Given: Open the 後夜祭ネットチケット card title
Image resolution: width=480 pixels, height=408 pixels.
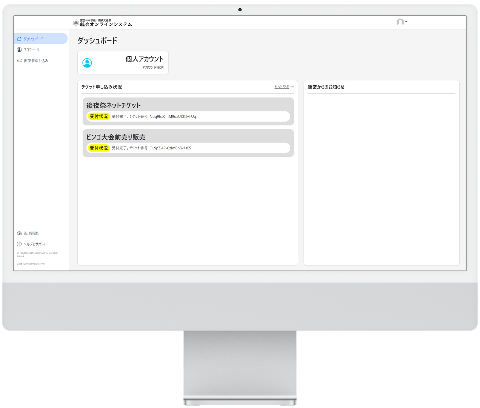Looking at the screenshot, I should pyautogui.click(x=113, y=105).
